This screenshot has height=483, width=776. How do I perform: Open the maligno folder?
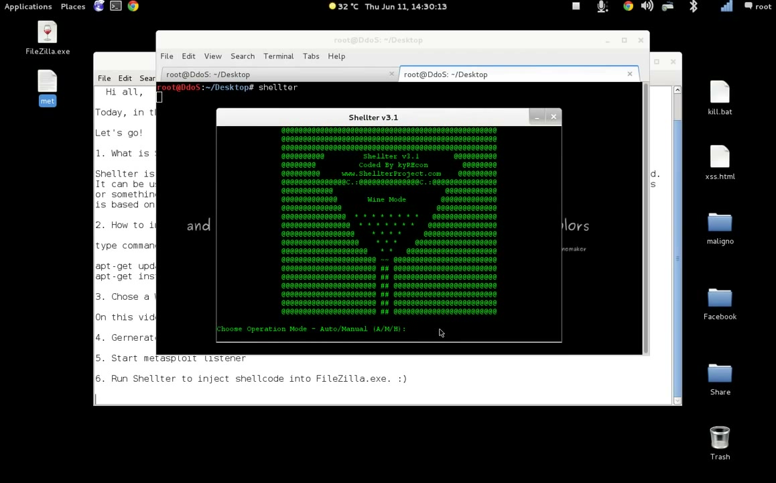pos(720,228)
